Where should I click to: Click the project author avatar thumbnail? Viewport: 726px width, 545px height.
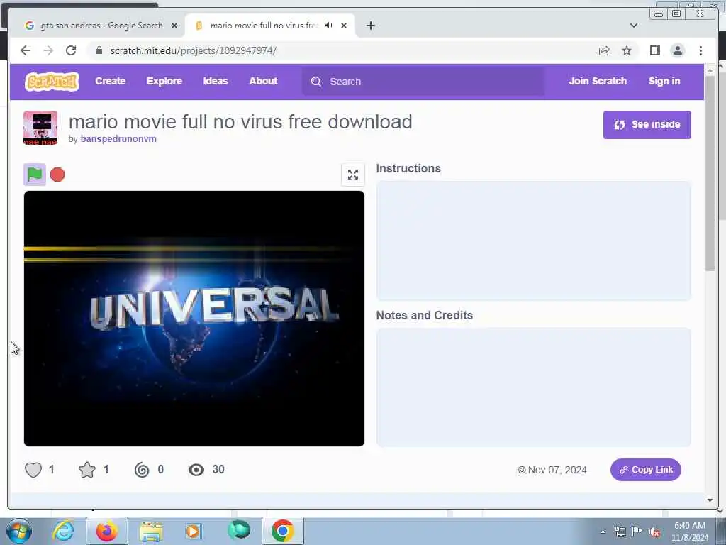(40, 128)
